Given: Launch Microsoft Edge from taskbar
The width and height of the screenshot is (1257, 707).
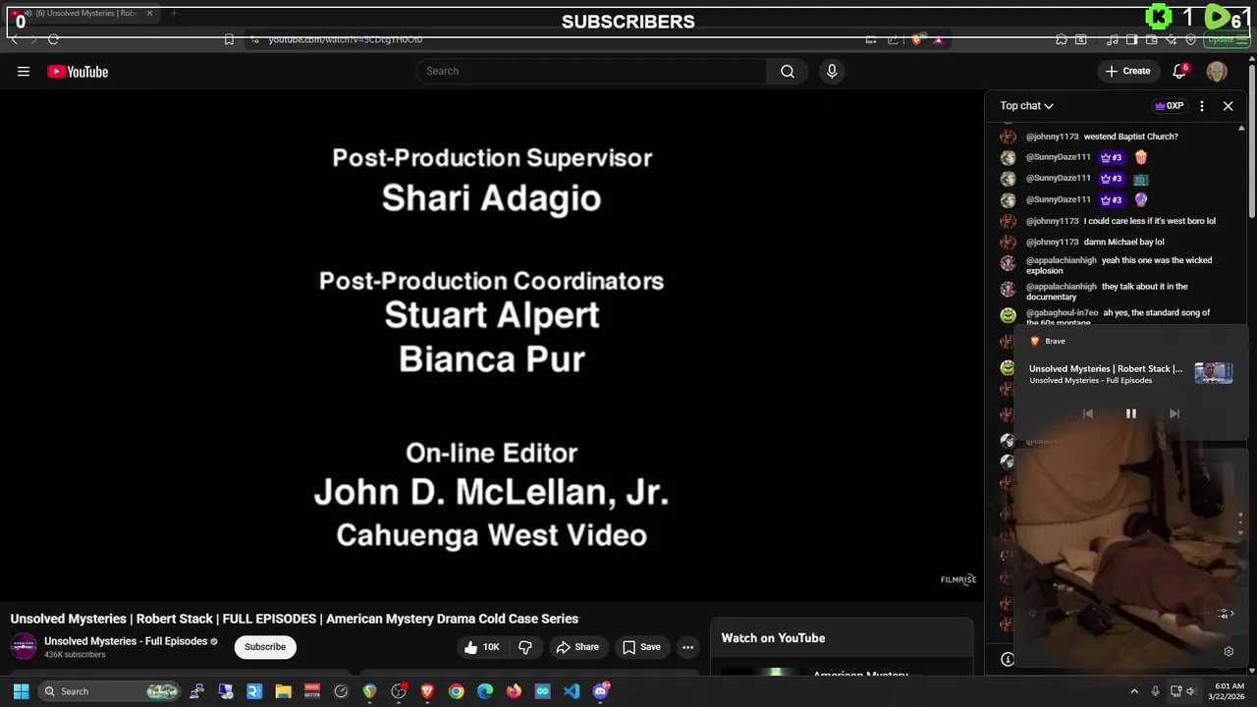Looking at the screenshot, I should point(485,691).
